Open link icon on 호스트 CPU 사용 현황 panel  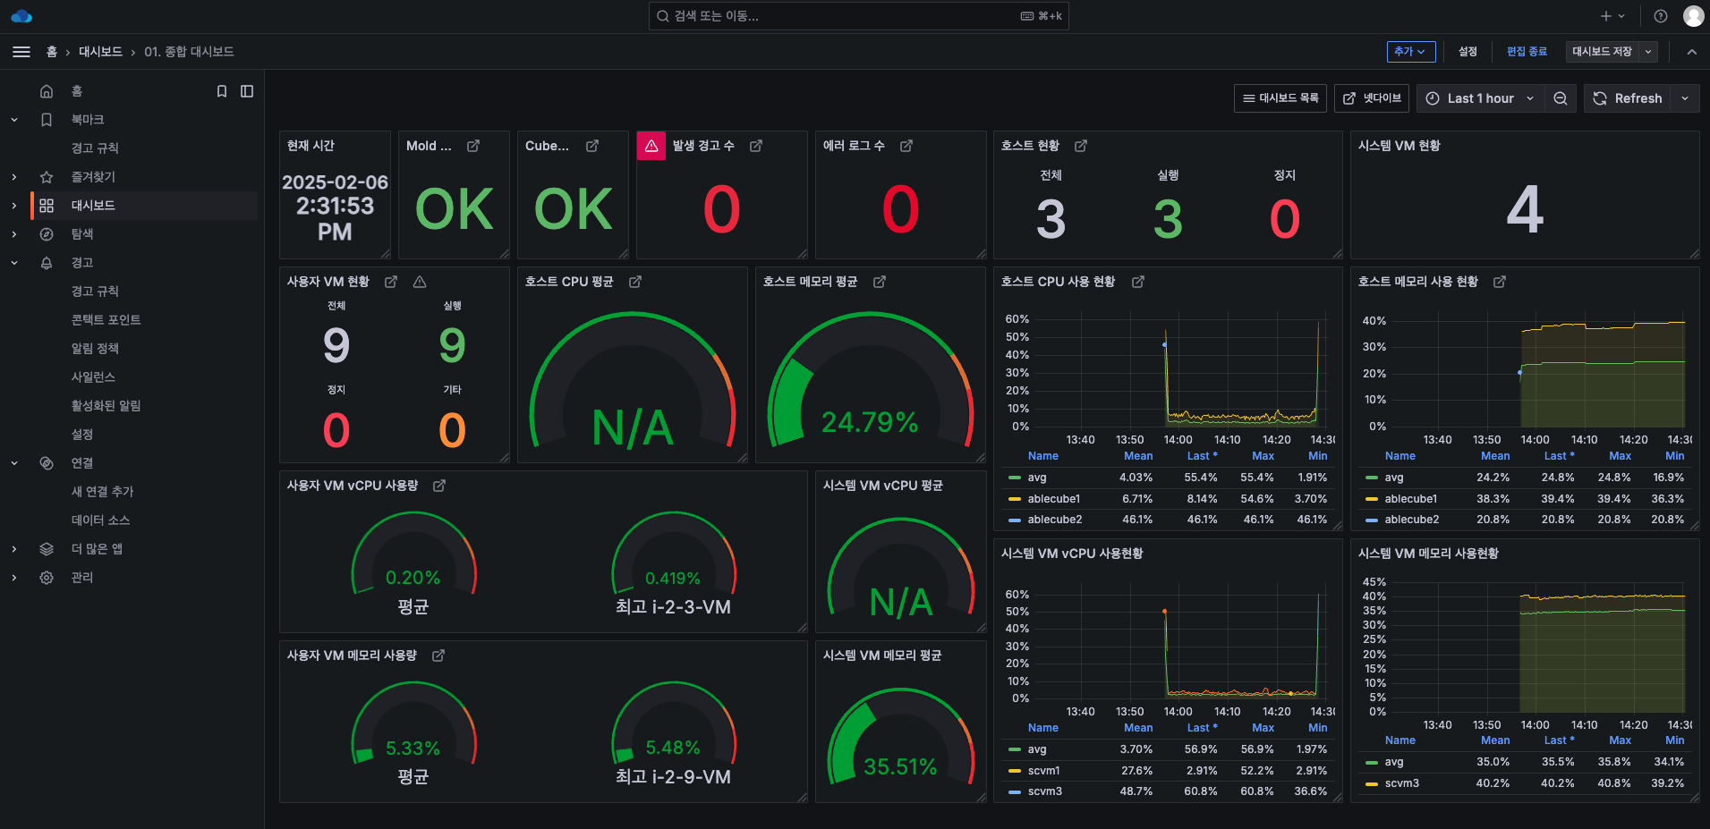1138,282
